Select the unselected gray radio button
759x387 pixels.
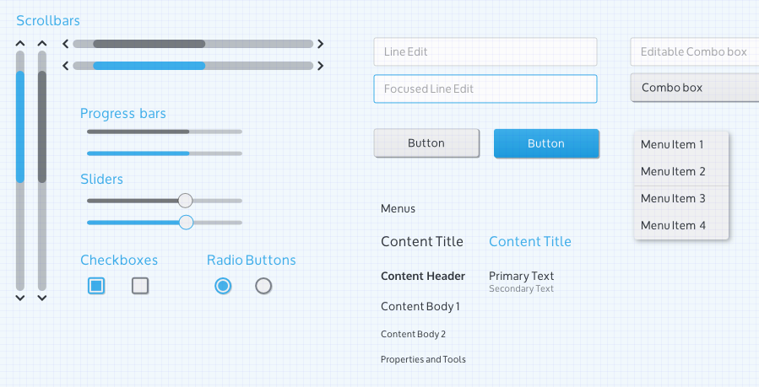(x=263, y=286)
